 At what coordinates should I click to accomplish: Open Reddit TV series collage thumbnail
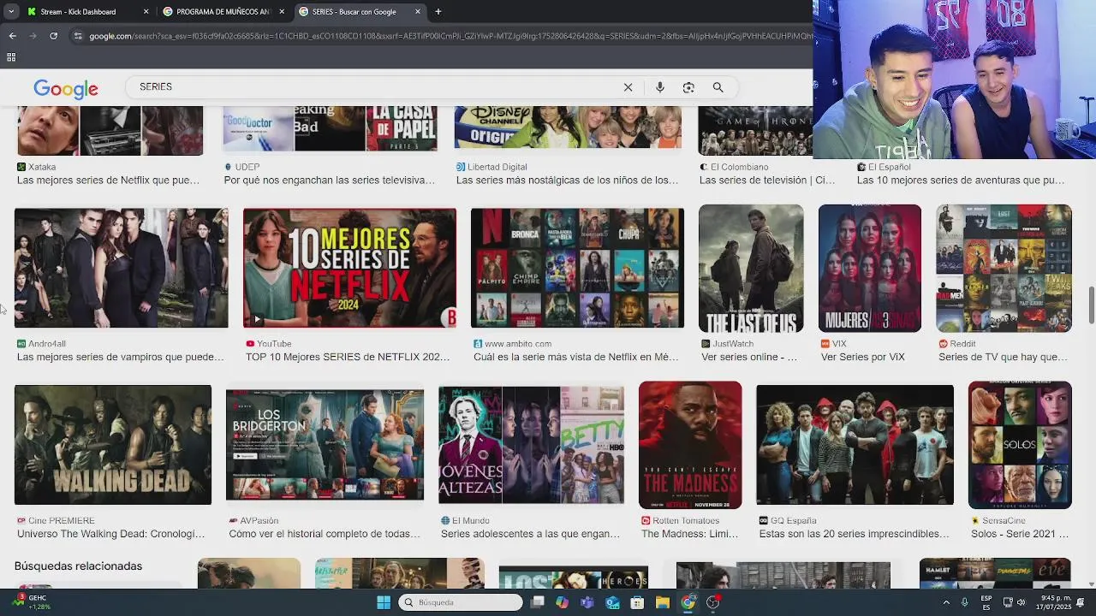click(x=1004, y=268)
